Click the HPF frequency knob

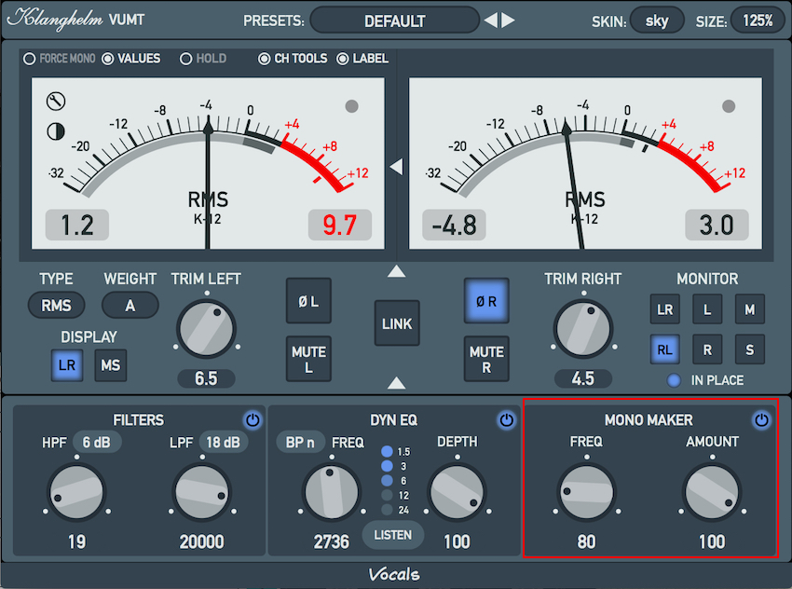point(76,492)
